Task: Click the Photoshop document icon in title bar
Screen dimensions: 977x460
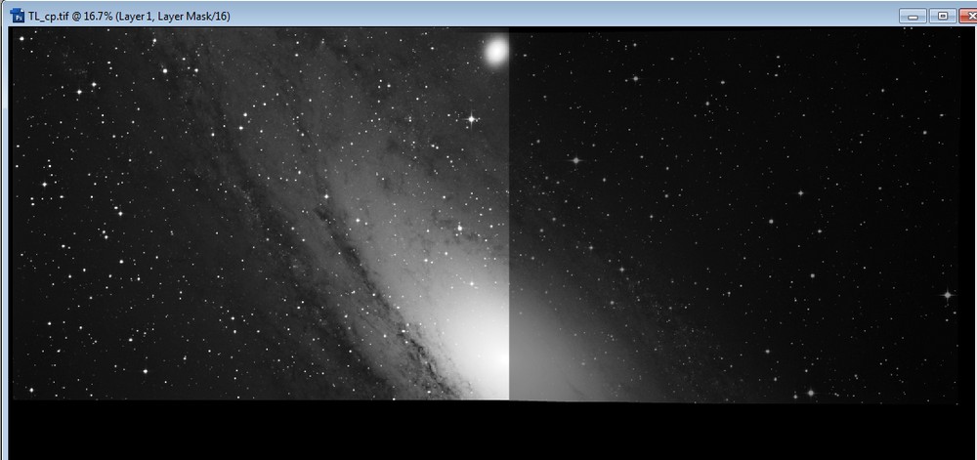Action: (17, 17)
